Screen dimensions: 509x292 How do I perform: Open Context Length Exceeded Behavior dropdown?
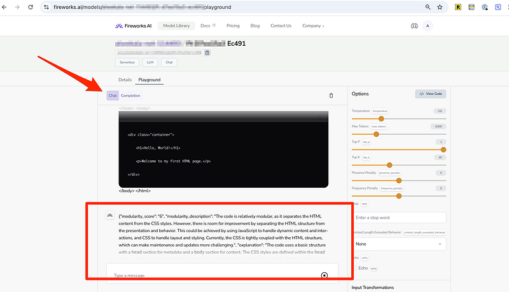tap(399, 244)
